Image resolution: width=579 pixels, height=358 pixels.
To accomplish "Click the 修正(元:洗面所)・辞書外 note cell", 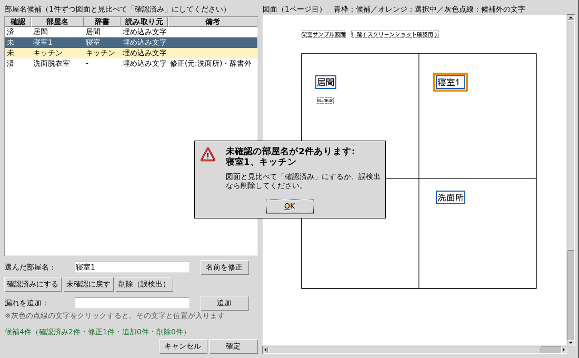I will (x=211, y=63).
